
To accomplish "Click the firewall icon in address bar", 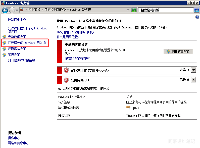I will (22, 10).
